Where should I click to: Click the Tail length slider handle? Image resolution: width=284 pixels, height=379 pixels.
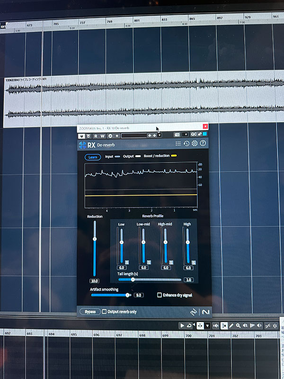133,280
